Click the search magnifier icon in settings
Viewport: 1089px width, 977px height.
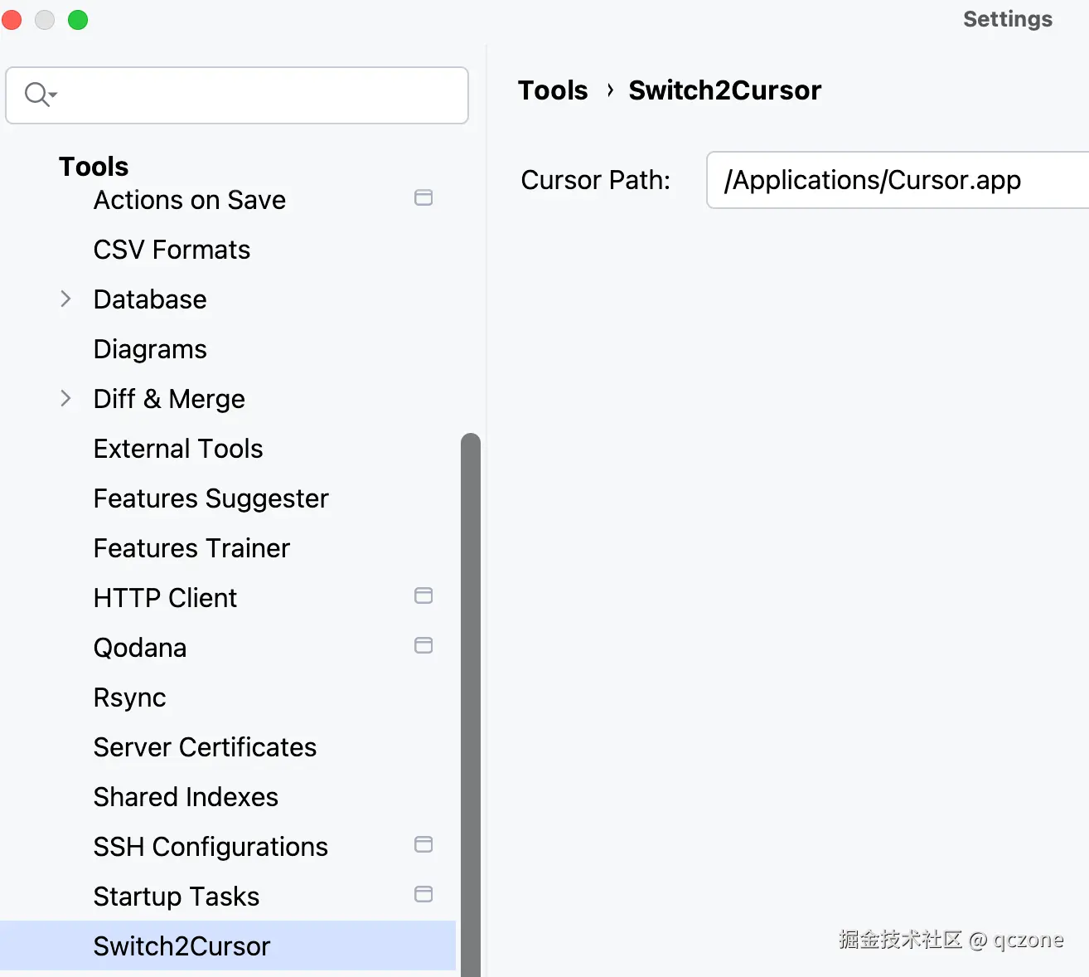pos(38,95)
